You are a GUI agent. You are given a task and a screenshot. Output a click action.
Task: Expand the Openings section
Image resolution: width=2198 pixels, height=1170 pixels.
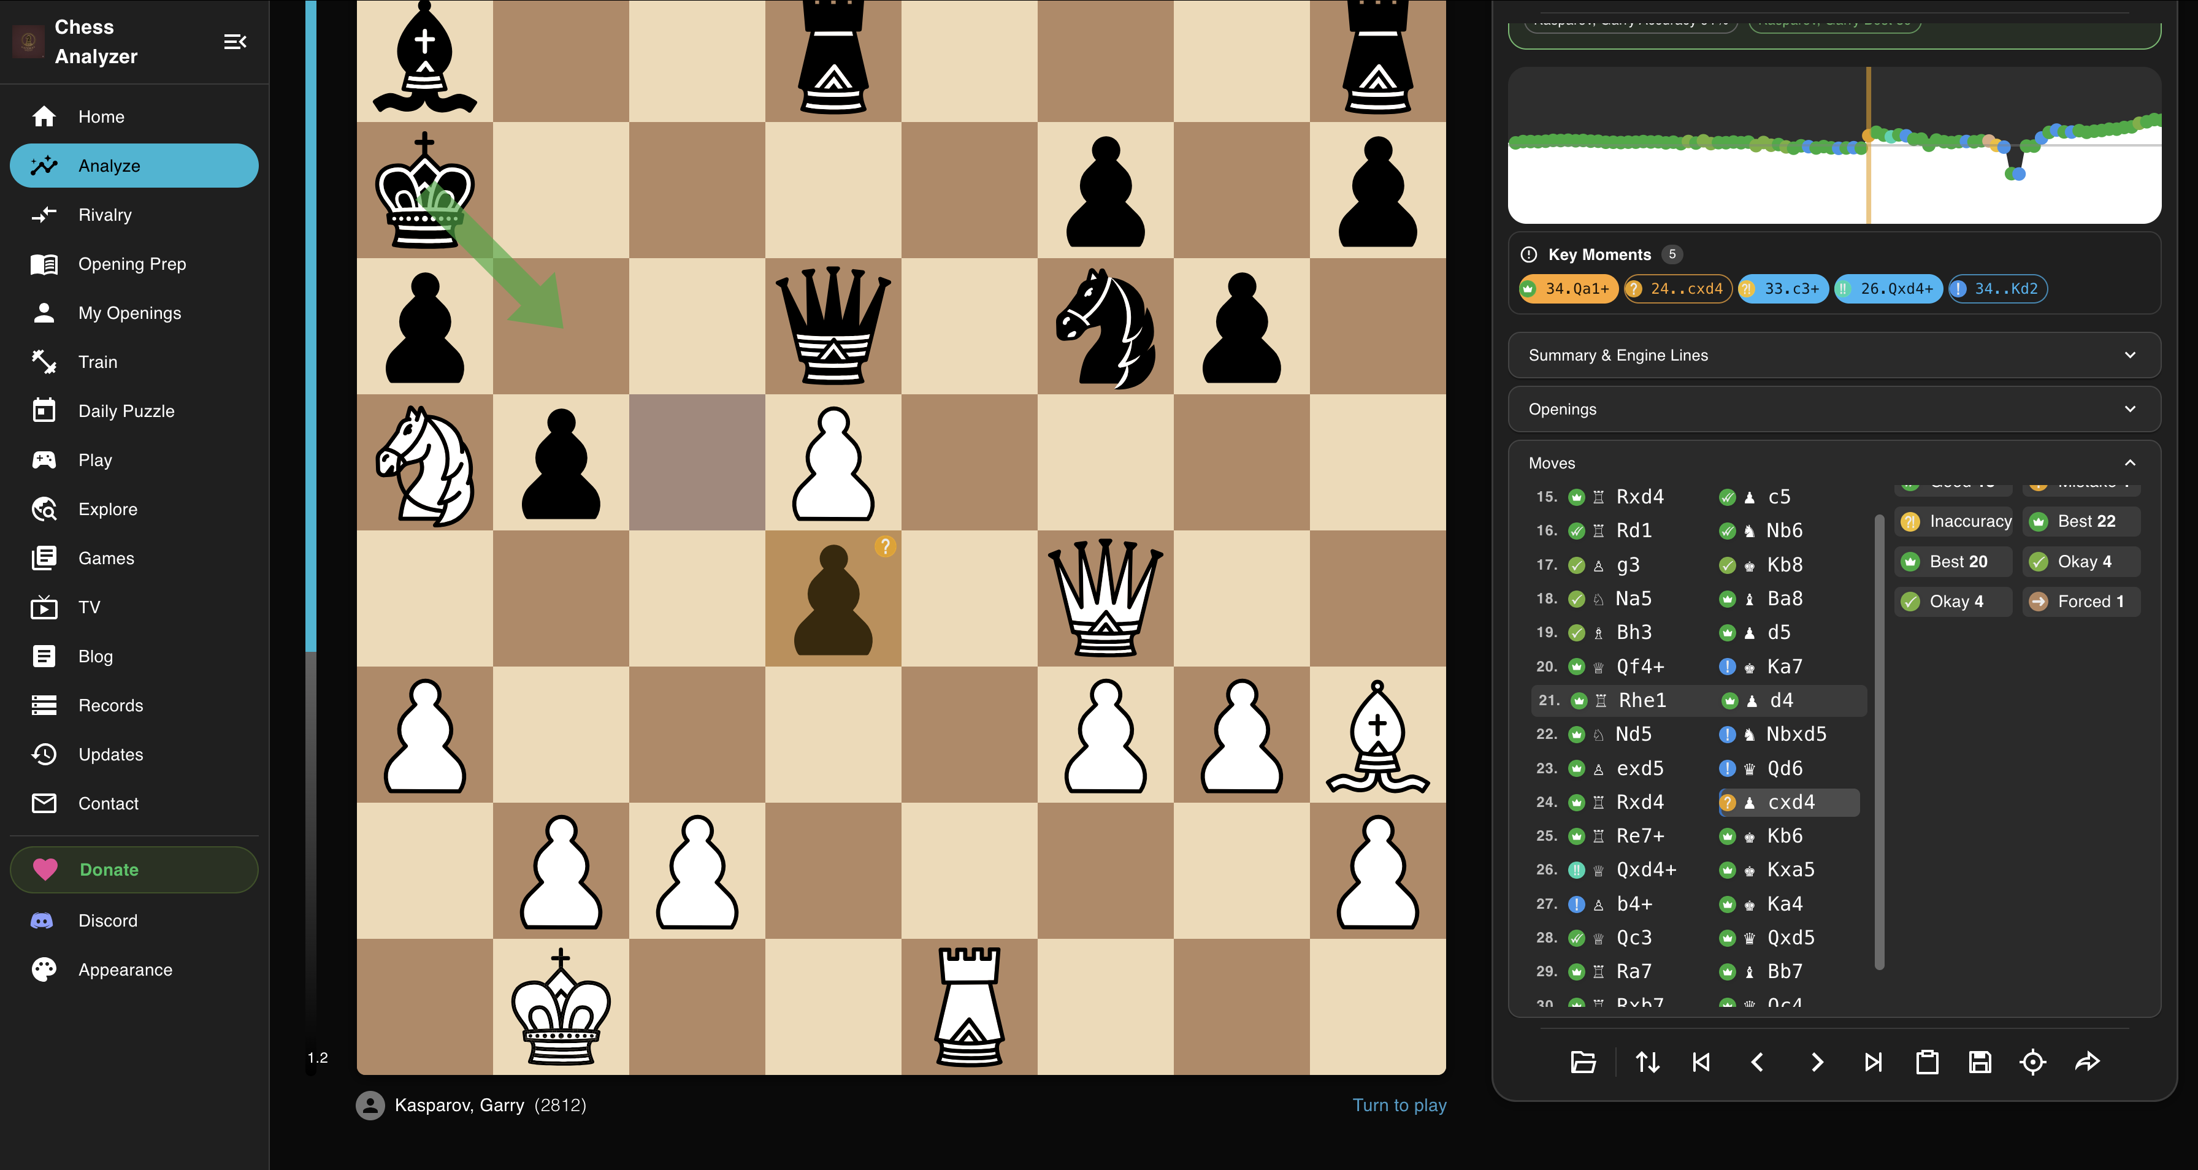[1833, 409]
